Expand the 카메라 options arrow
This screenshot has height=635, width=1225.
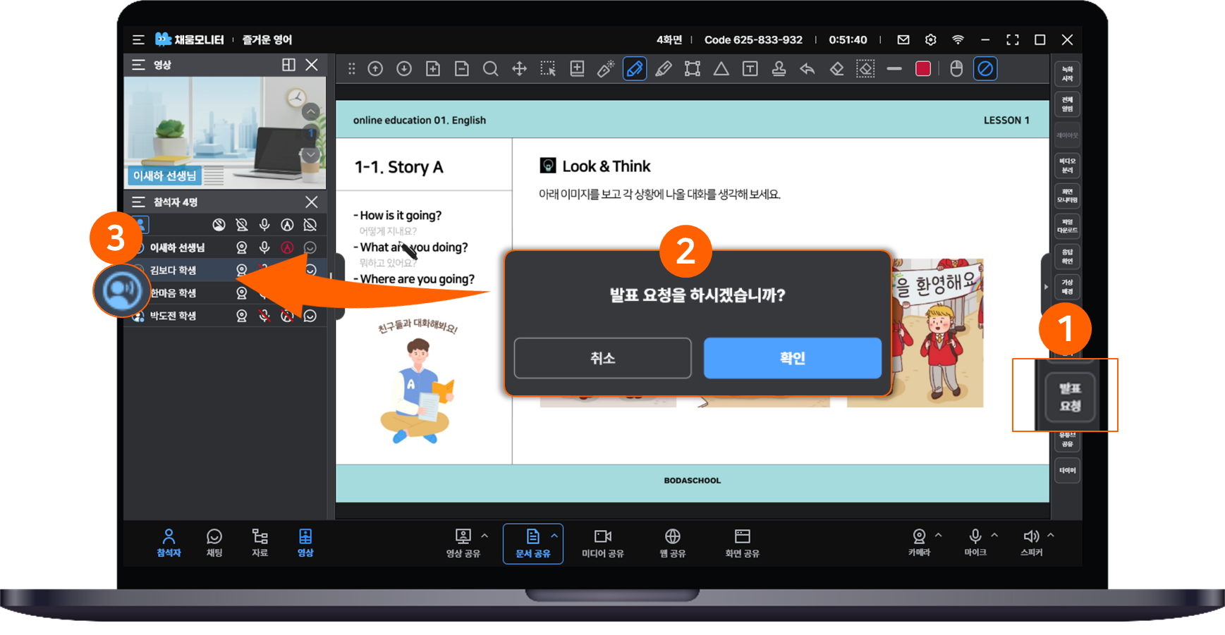pyautogui.click(x=938, y=536)
